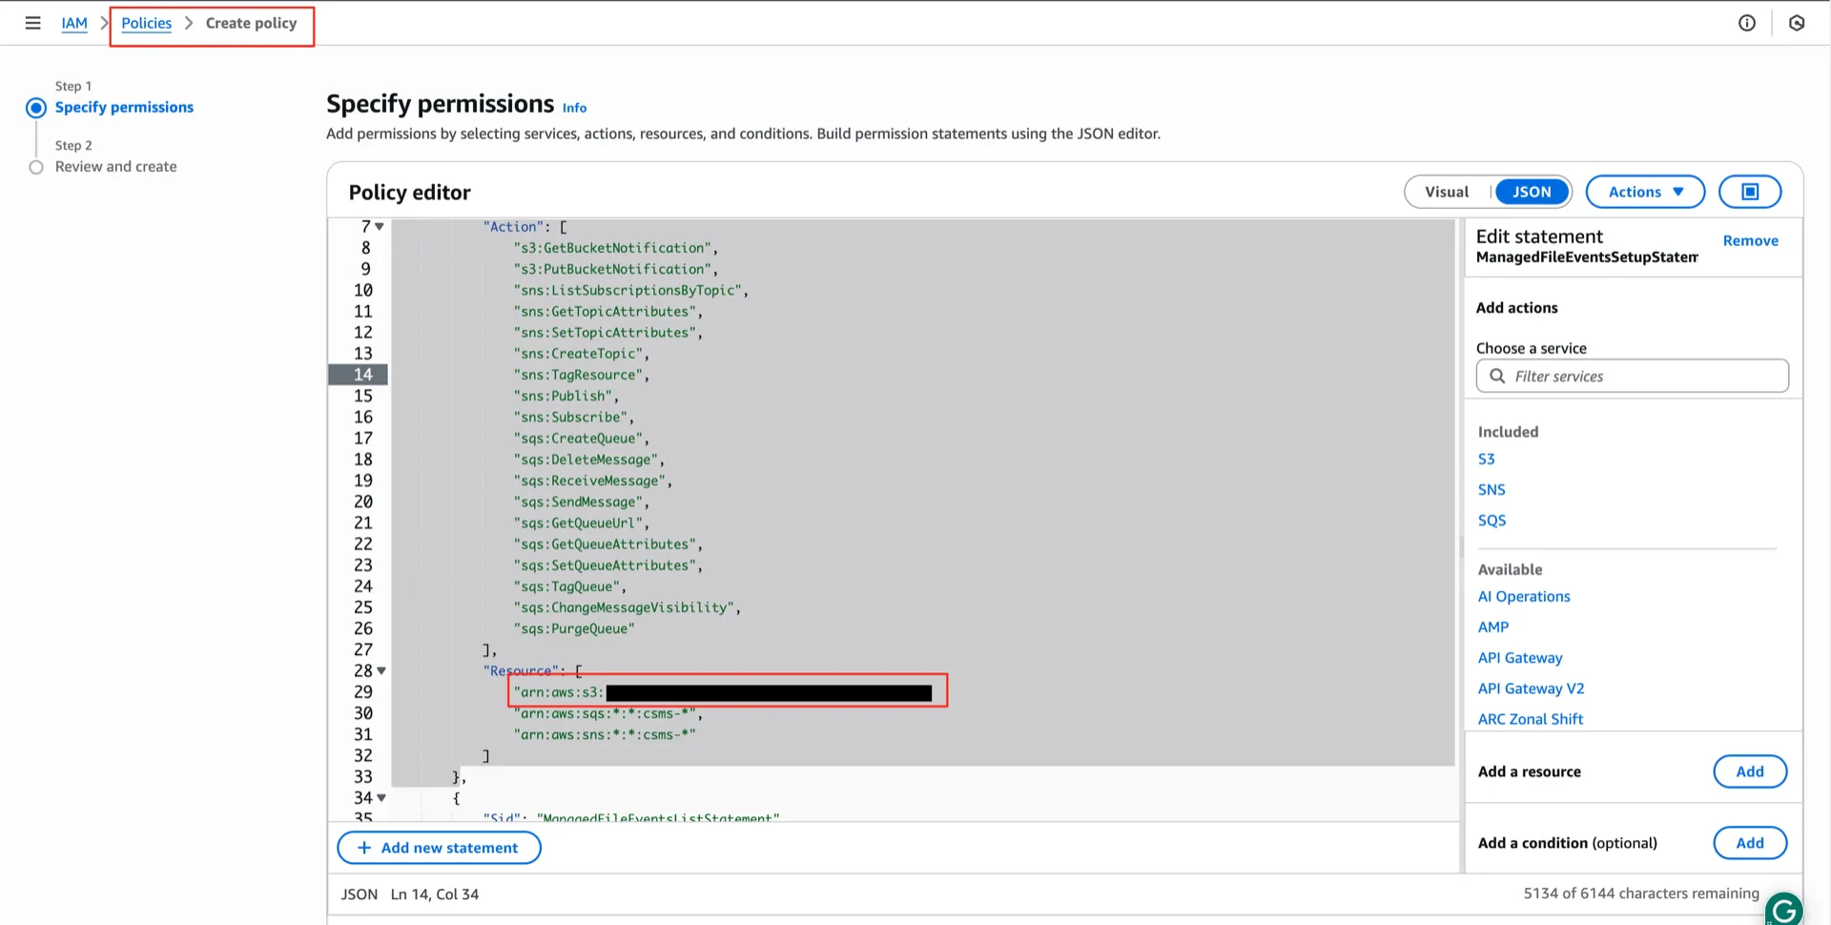
Task: Select ARC Zonal Shift from available services
Action: [x=1530, y=718]
